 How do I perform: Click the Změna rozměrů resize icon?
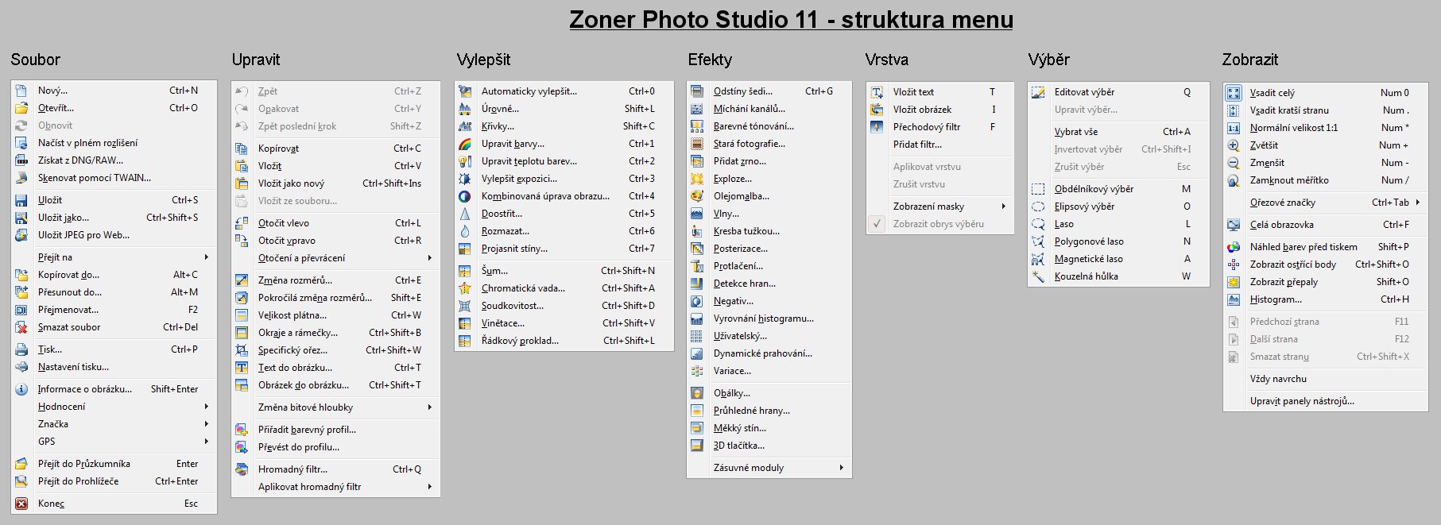click(x=242, y=280)
